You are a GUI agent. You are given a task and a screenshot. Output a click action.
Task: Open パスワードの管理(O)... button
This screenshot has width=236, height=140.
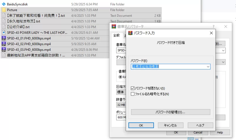[x=171, y=112]
